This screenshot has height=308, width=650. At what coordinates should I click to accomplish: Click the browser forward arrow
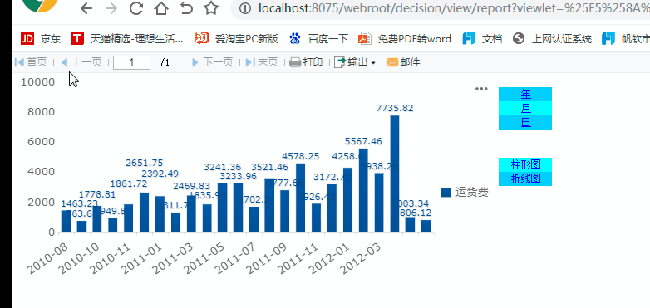click(x=111, y=7)
